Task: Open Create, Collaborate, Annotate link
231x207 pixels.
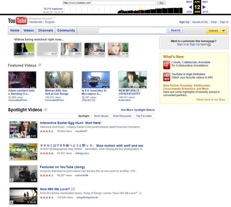Action: click(191, 62)
